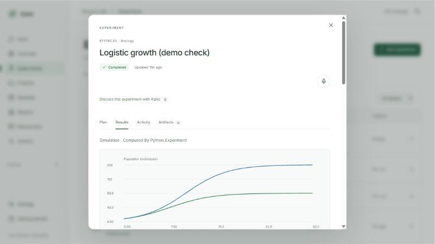
Task: Close the experiment dialog with the X
Action: (331, 25)
